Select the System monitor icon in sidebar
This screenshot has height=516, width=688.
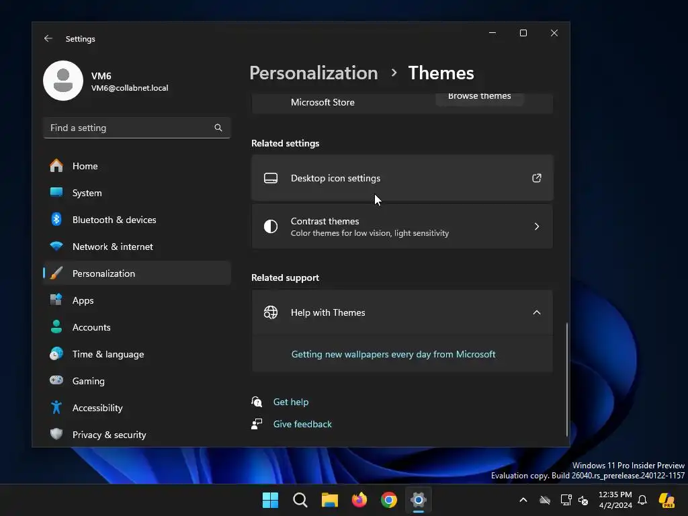[x=56, y=193]
